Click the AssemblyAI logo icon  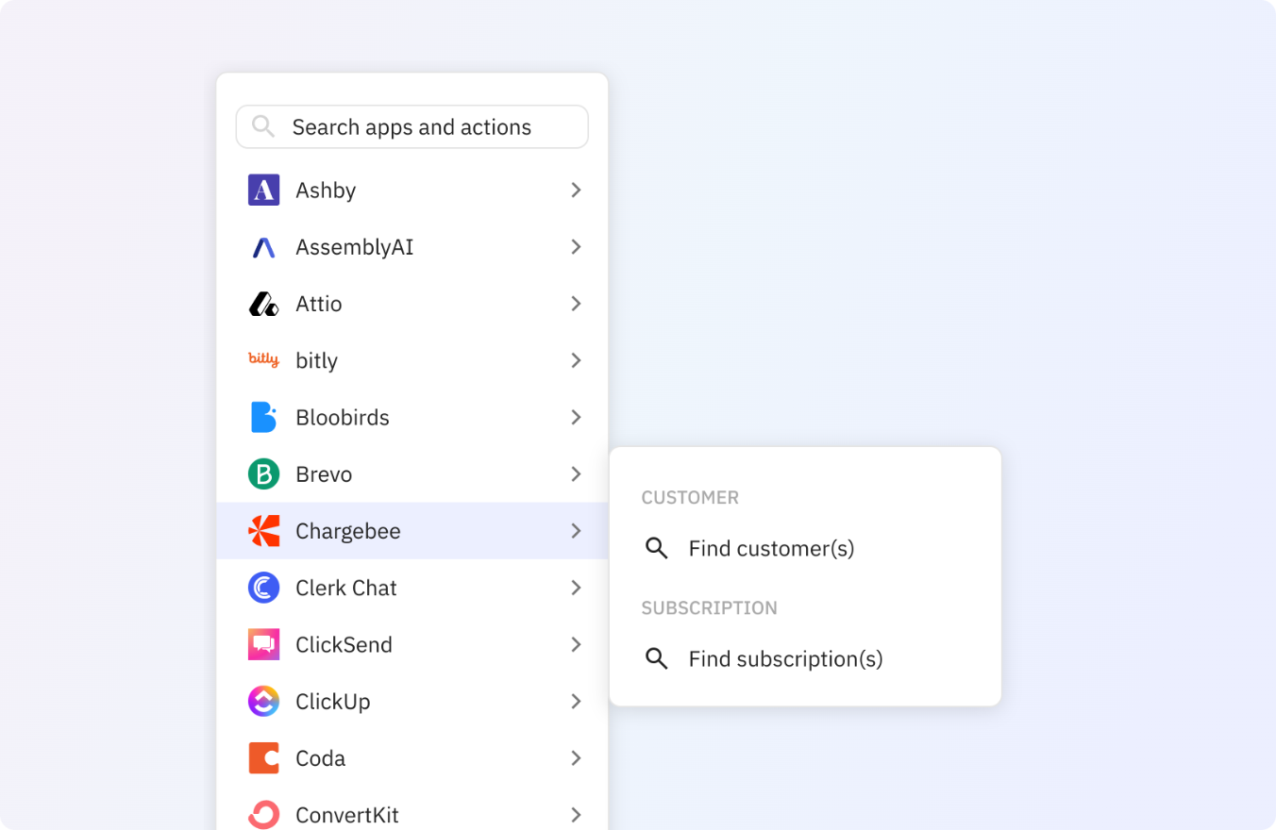[x=263, y=247]
